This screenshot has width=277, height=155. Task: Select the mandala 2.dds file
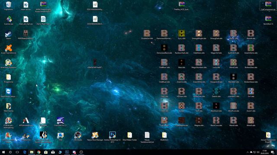click(x=234, y=93)
